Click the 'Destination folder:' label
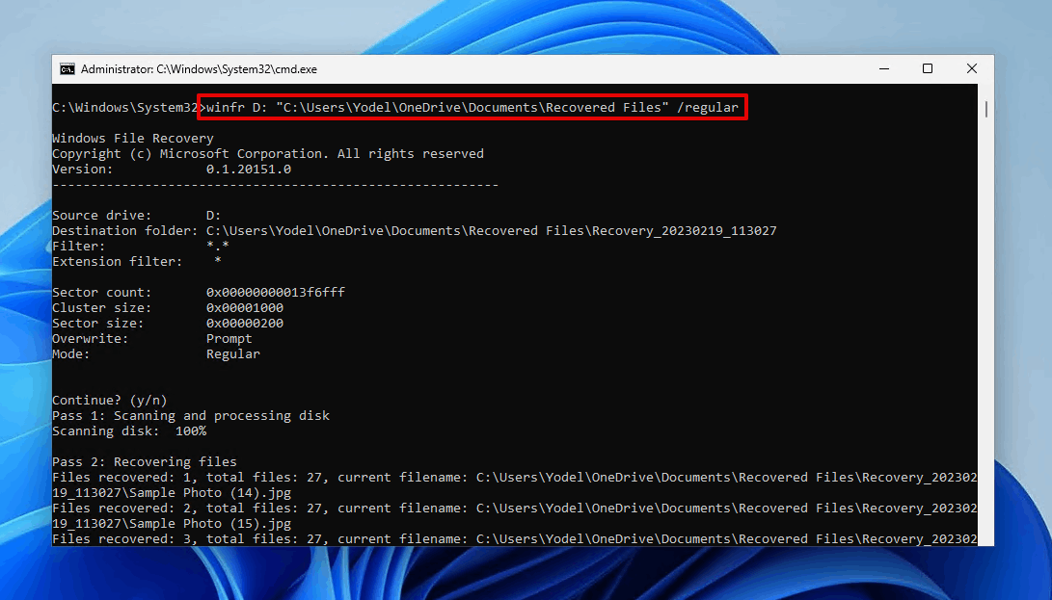The image size is (1052, 600). click(125, 230)
